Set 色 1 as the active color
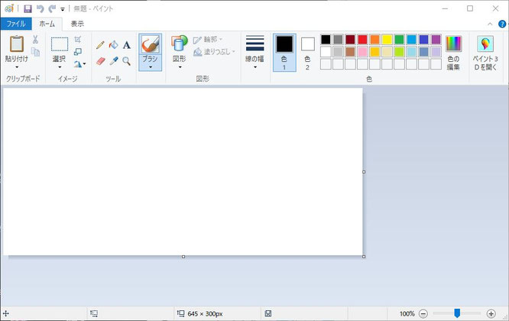Screen dimensions: 509x321 (x=284, y=50)
